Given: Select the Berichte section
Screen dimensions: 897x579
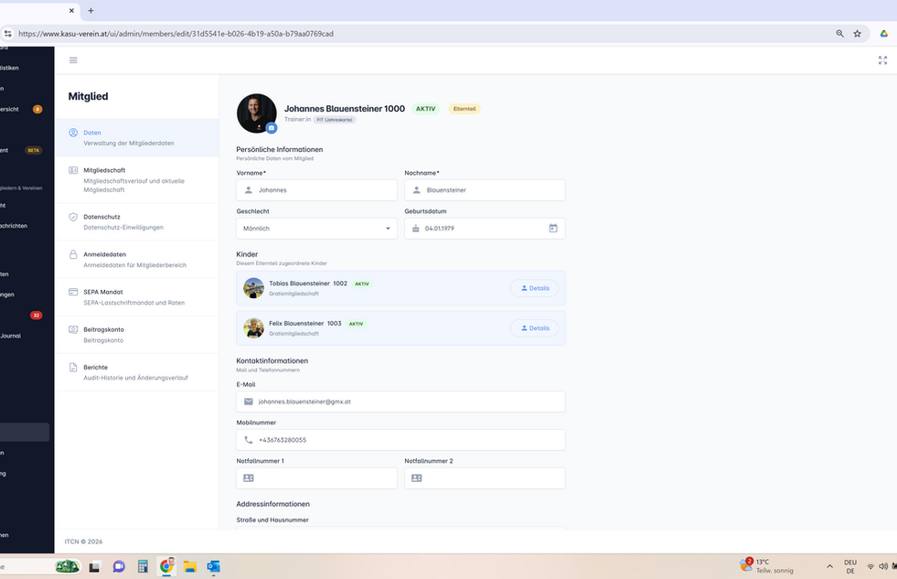Looking at the screenshot, I should point(137,372).
